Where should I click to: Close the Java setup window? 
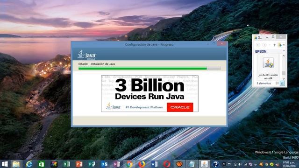(x=222, y=44)
